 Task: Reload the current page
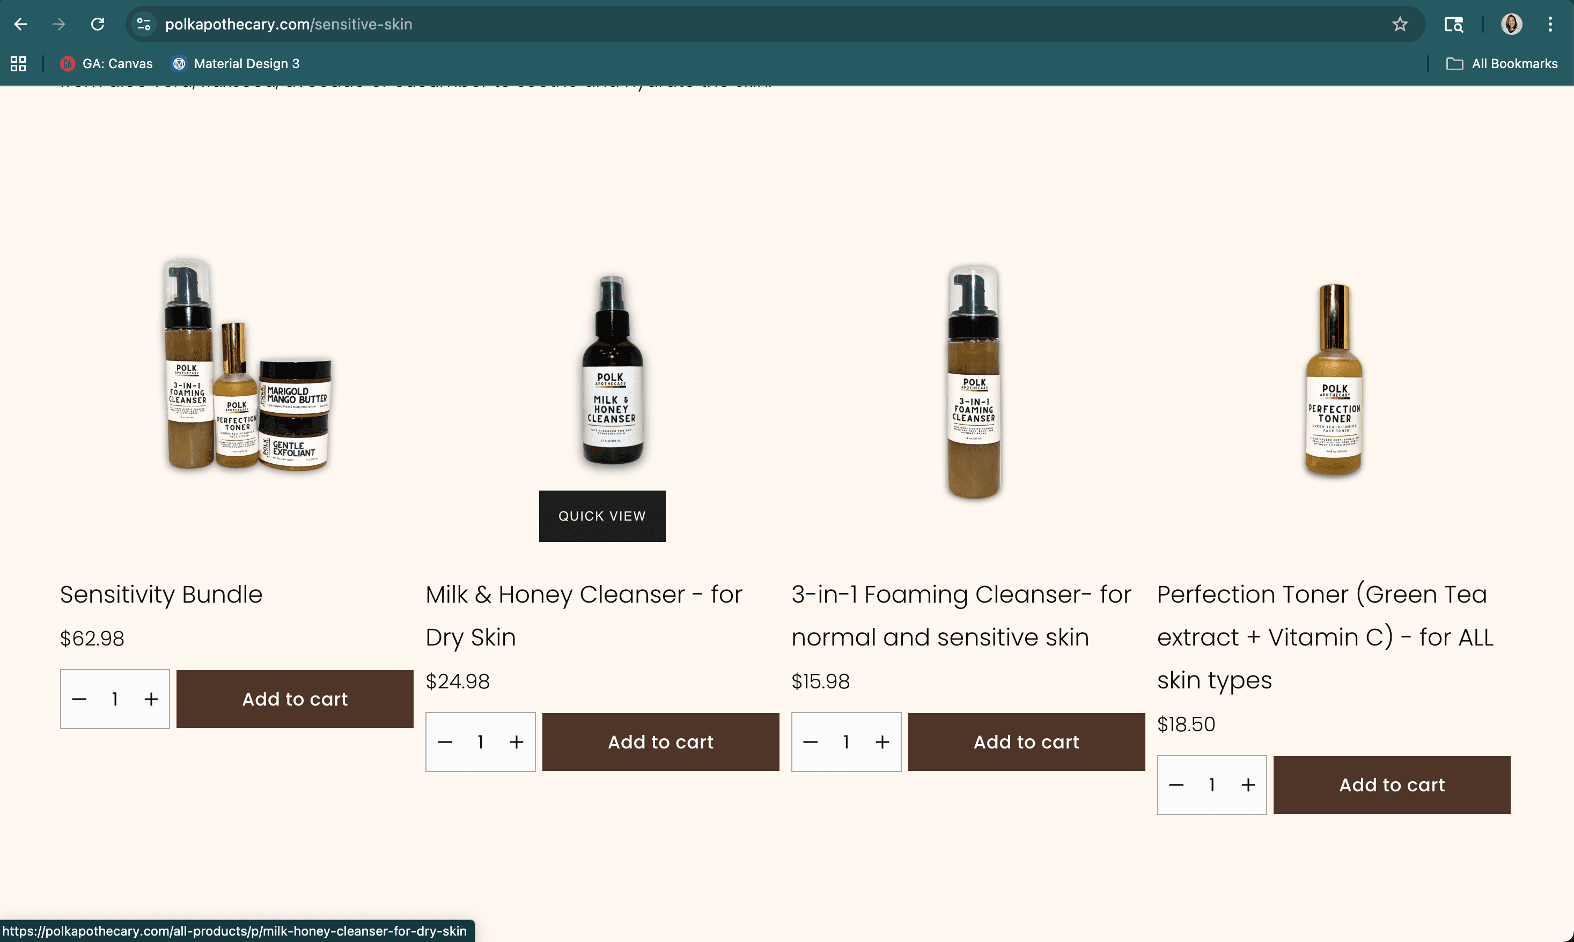[x=97, y=24]
